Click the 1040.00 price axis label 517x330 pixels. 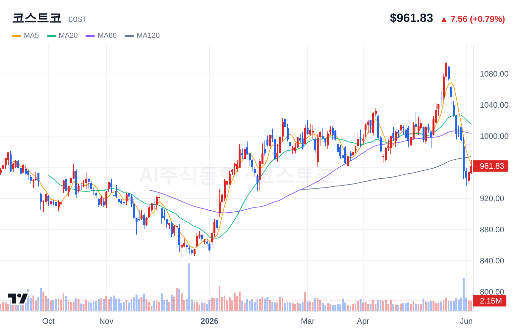point(494,105)
